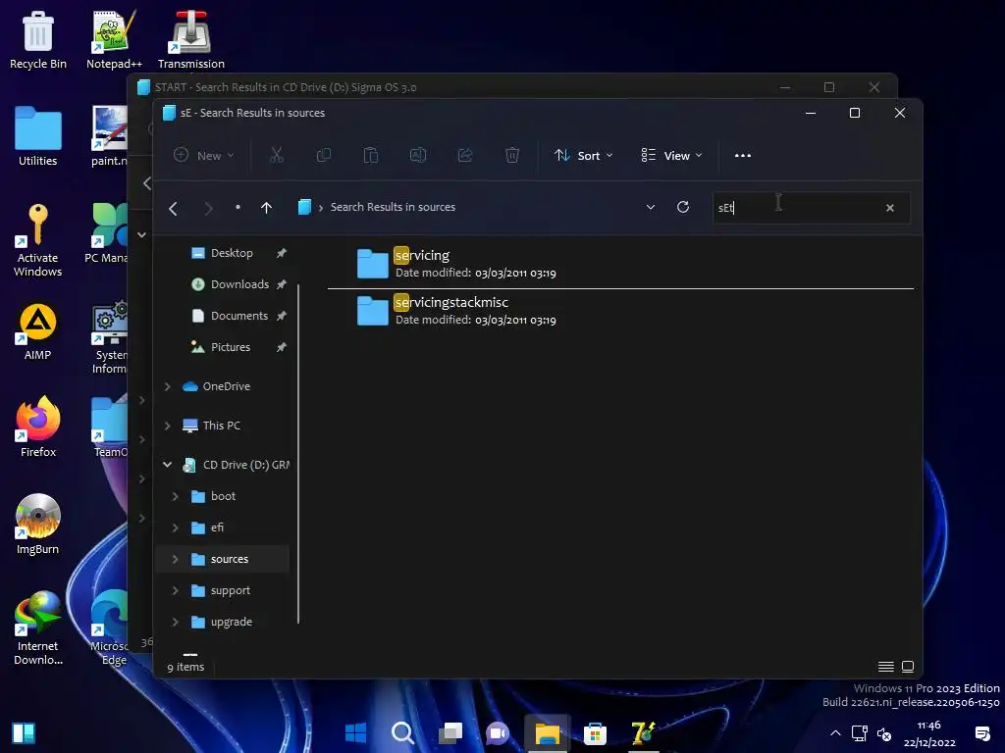Switch to details view icon in status bar

coord(886,667)
